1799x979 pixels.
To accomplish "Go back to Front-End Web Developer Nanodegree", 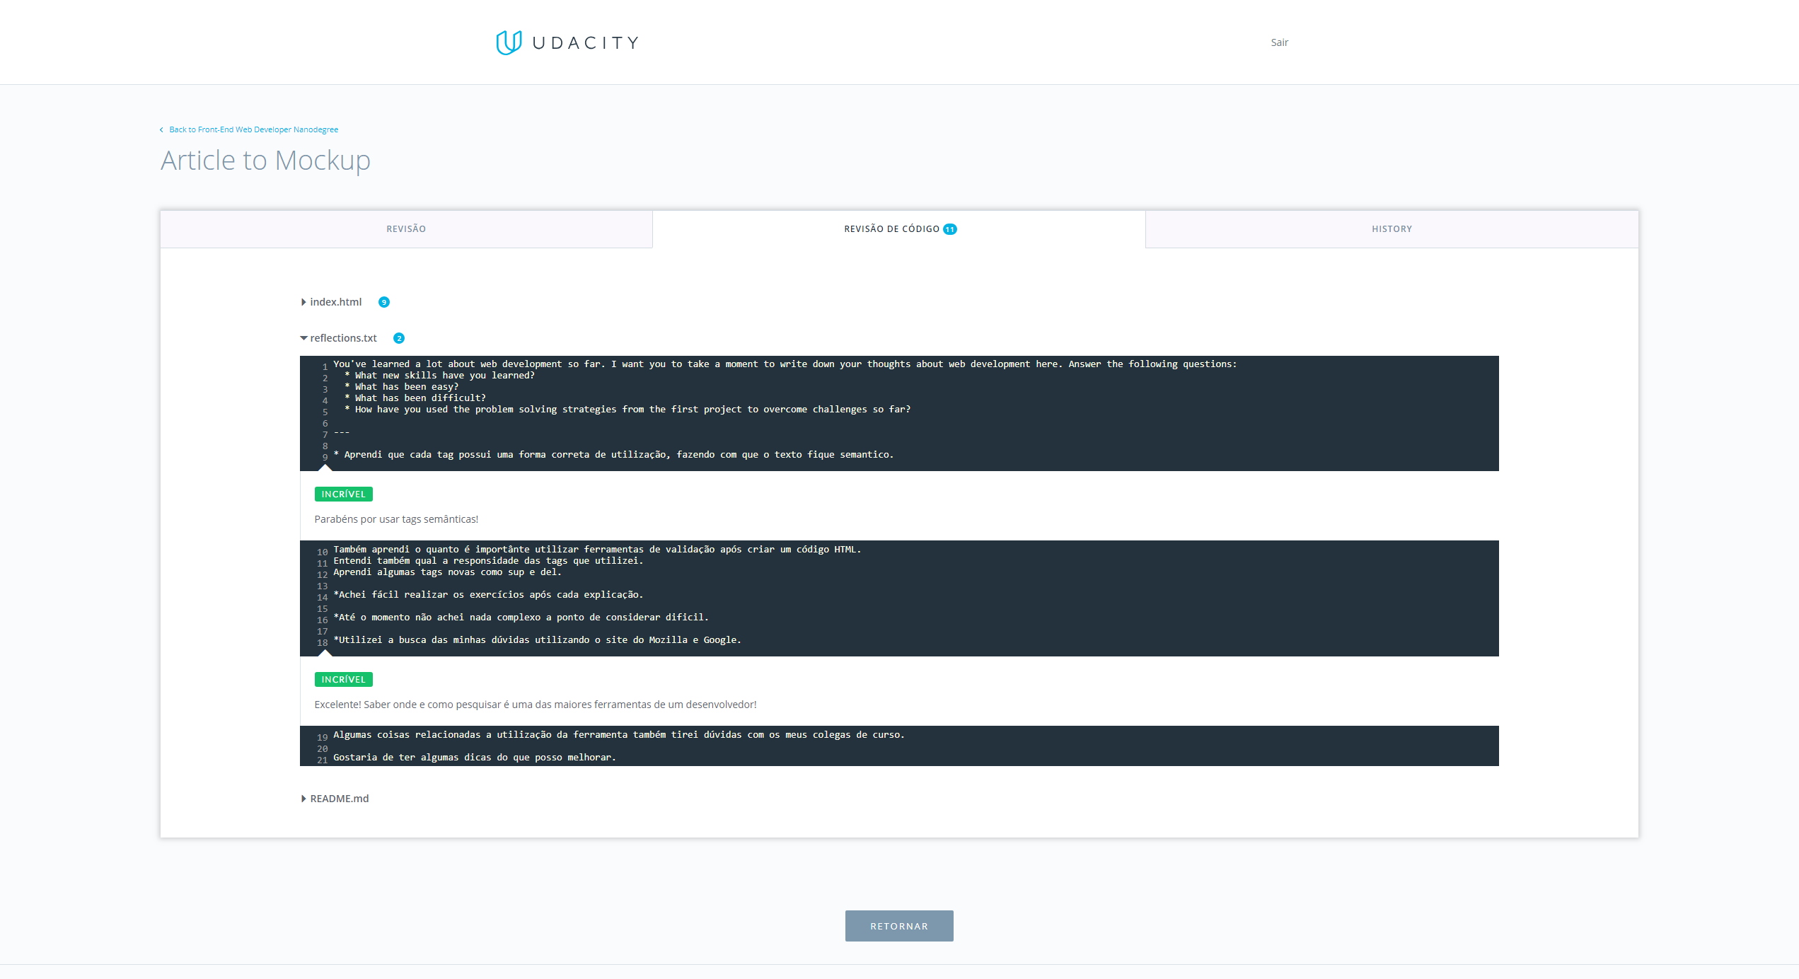I will tap(253, 130).
